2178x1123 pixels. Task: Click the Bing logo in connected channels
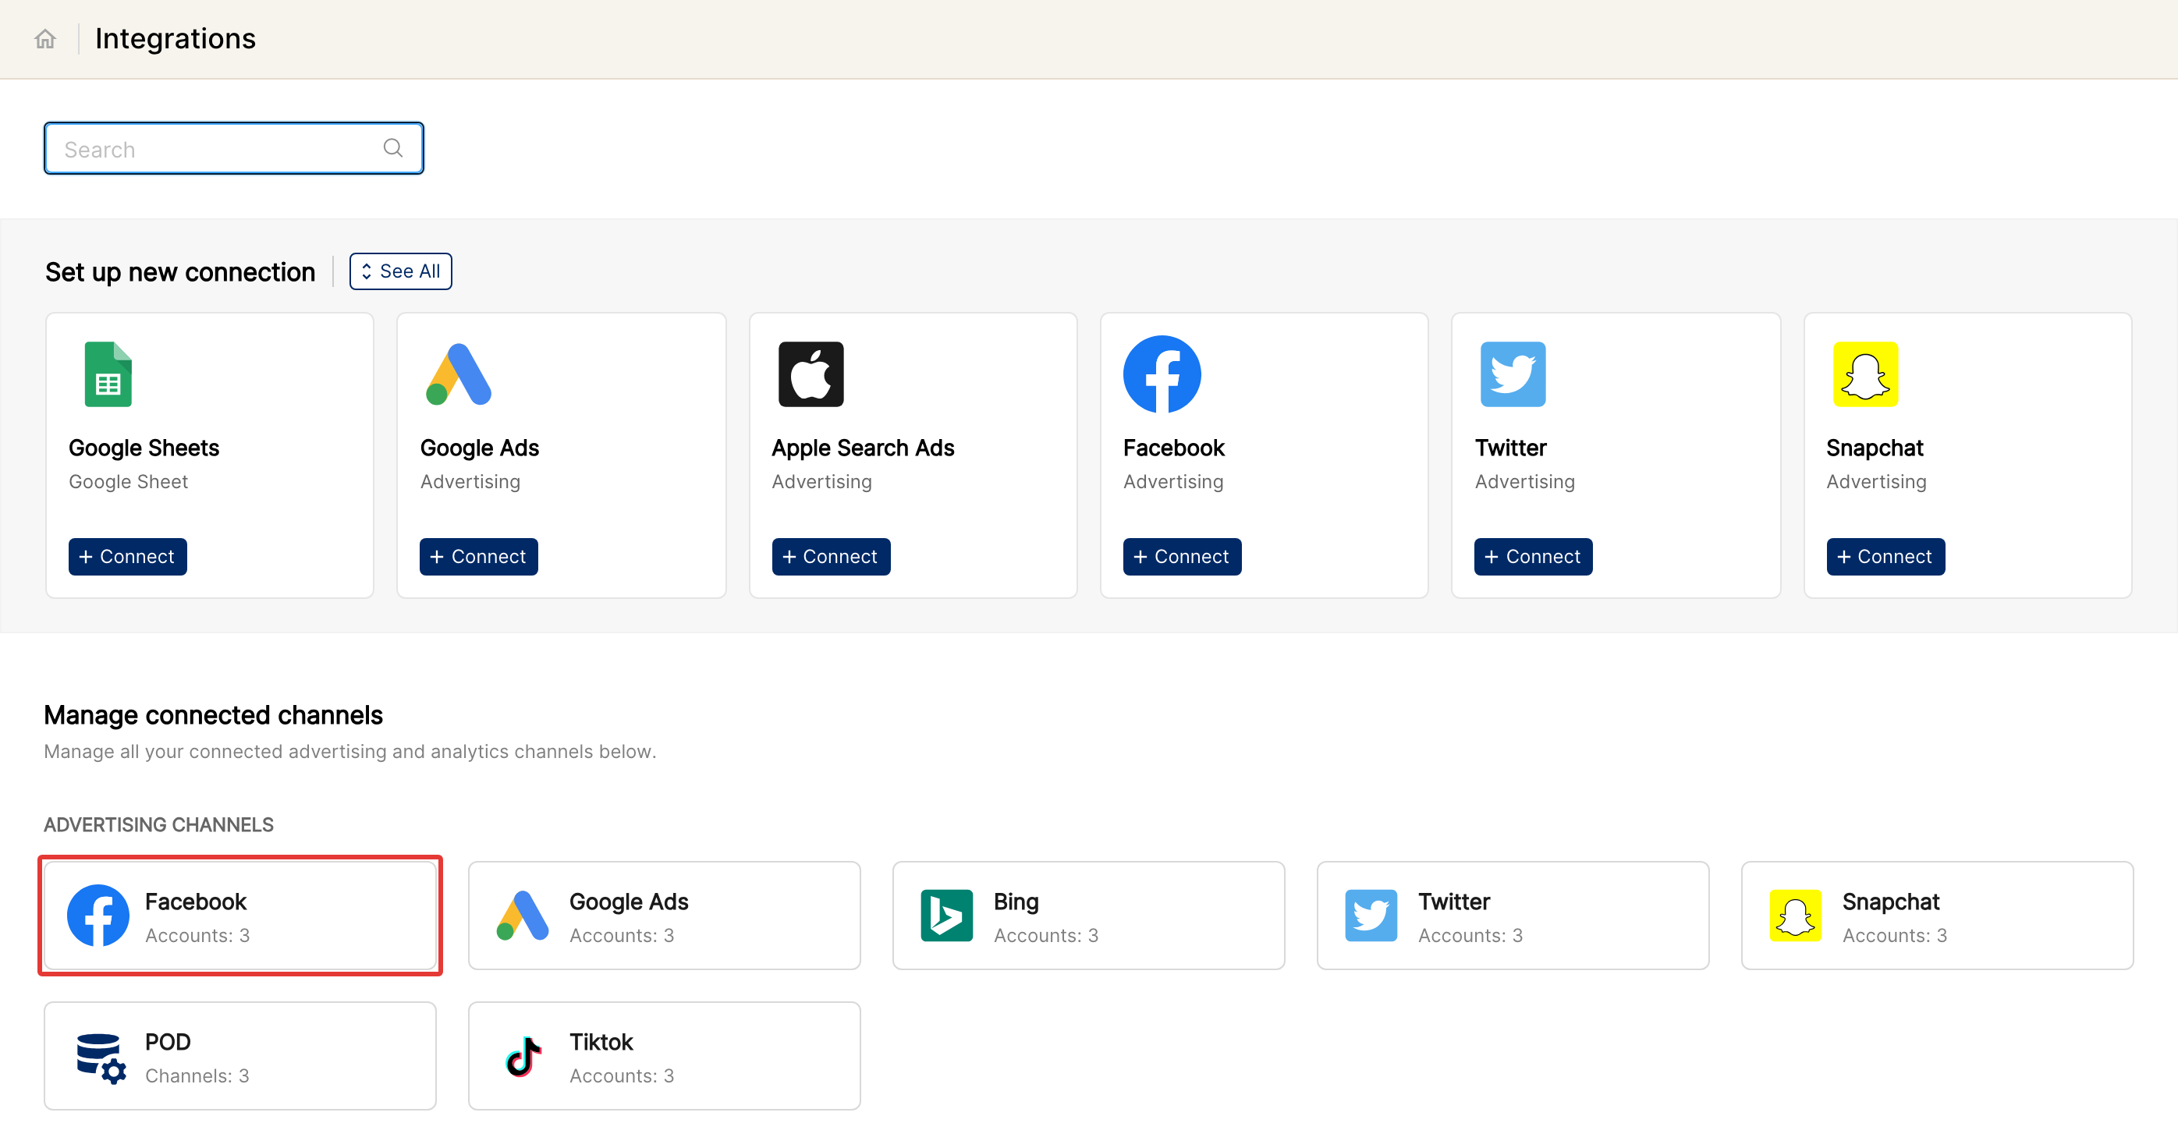tap(946, 916)
